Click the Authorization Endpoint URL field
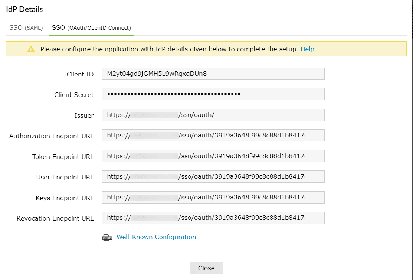Screen dimensions: 413x280 pyautogui.click(x=213, y=135)
